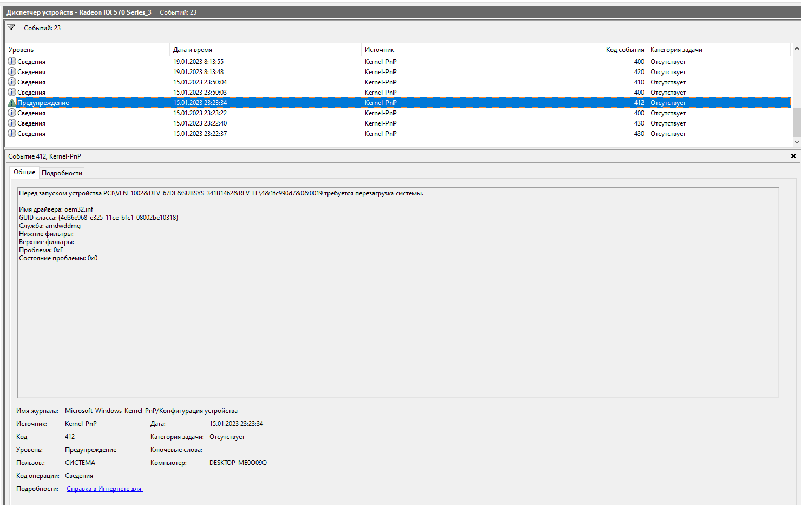Click info icon of 15.01.2023 23:50:03 event
This screenshot has width=801, height=505.
coord(12,92)
